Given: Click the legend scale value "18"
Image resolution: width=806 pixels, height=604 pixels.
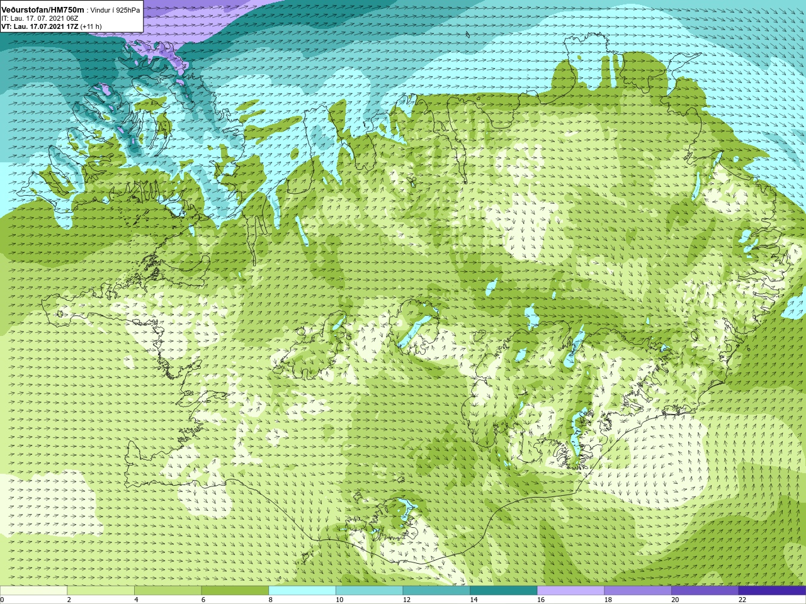Looking at the screenshot, I should click(608, 600).
